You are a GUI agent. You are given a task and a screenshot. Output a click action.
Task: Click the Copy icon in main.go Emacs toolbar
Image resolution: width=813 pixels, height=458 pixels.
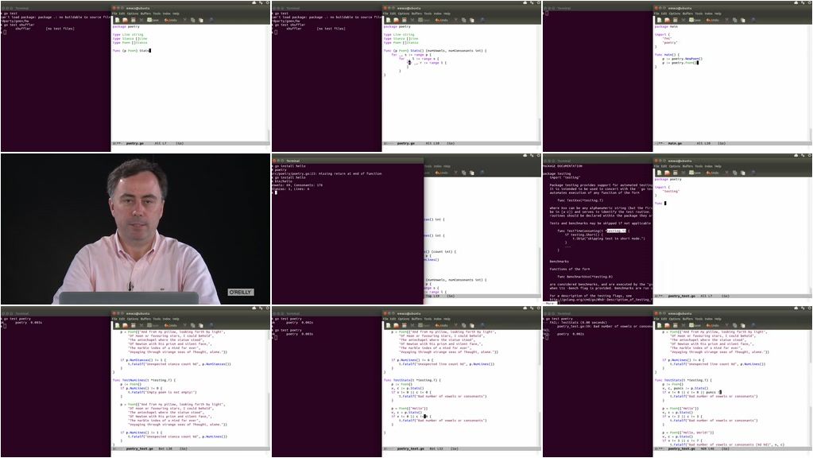734,20
